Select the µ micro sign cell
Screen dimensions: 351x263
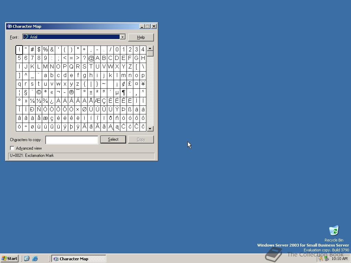(x=117, y=92)
